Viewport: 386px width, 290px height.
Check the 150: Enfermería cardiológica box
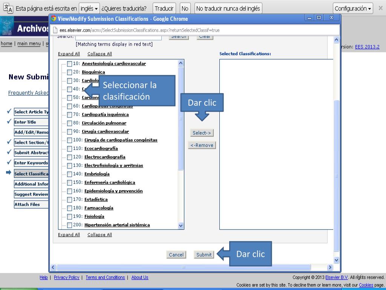[69, 183]
